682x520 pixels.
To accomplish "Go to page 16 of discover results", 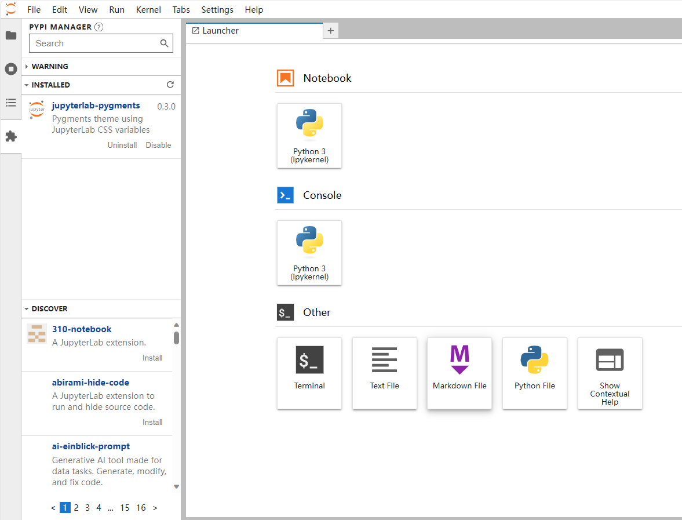I will point(141,508).
